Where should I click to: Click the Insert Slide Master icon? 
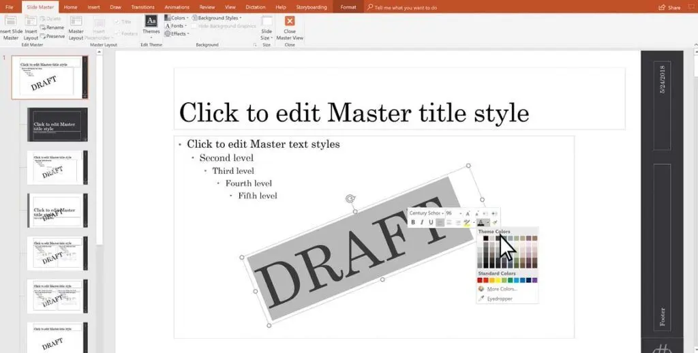(x=10, y=21)
